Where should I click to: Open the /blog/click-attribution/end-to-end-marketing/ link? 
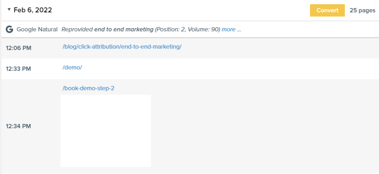point(122,47)
